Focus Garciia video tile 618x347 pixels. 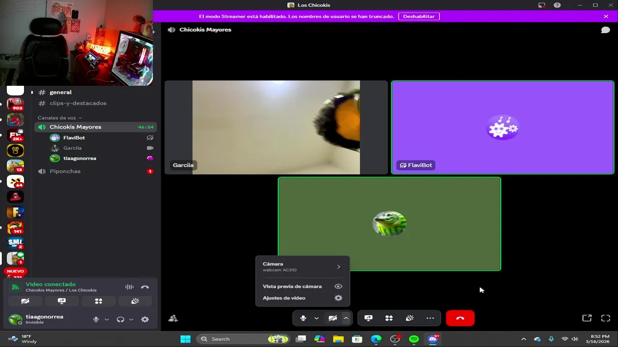(x=276, y=127)
